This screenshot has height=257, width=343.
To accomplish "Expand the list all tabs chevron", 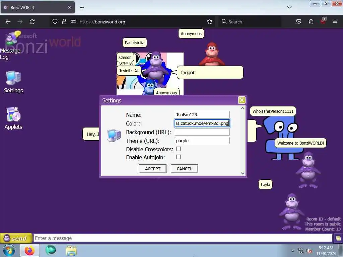I will (289, 7).
